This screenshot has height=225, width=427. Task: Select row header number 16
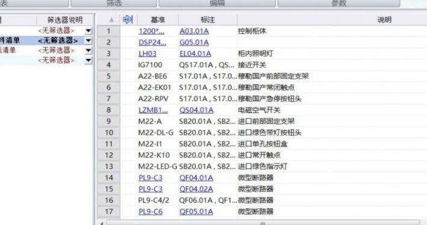coord(109,200)
